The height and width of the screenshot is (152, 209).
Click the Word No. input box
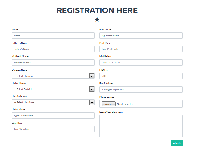pyautogui.click(x=53, y=129)
